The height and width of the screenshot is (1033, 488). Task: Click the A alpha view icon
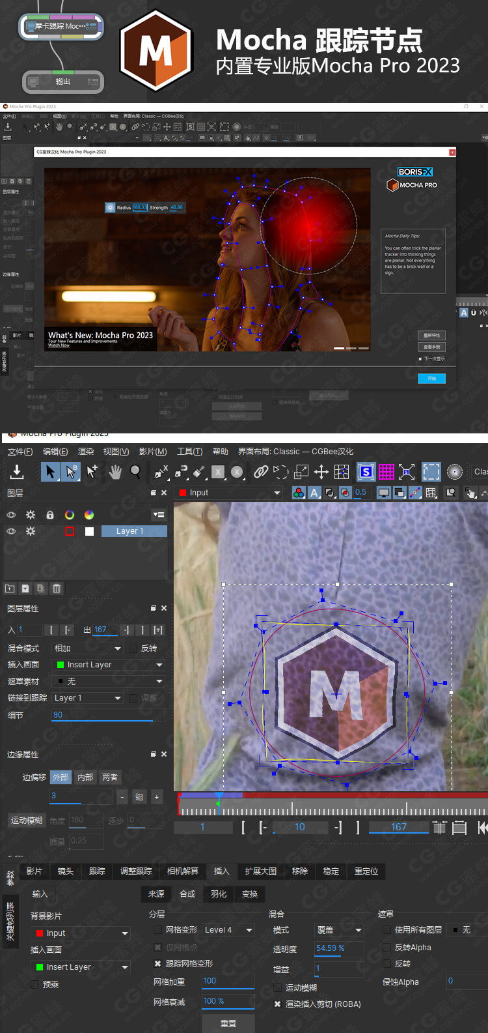point(314,493)
